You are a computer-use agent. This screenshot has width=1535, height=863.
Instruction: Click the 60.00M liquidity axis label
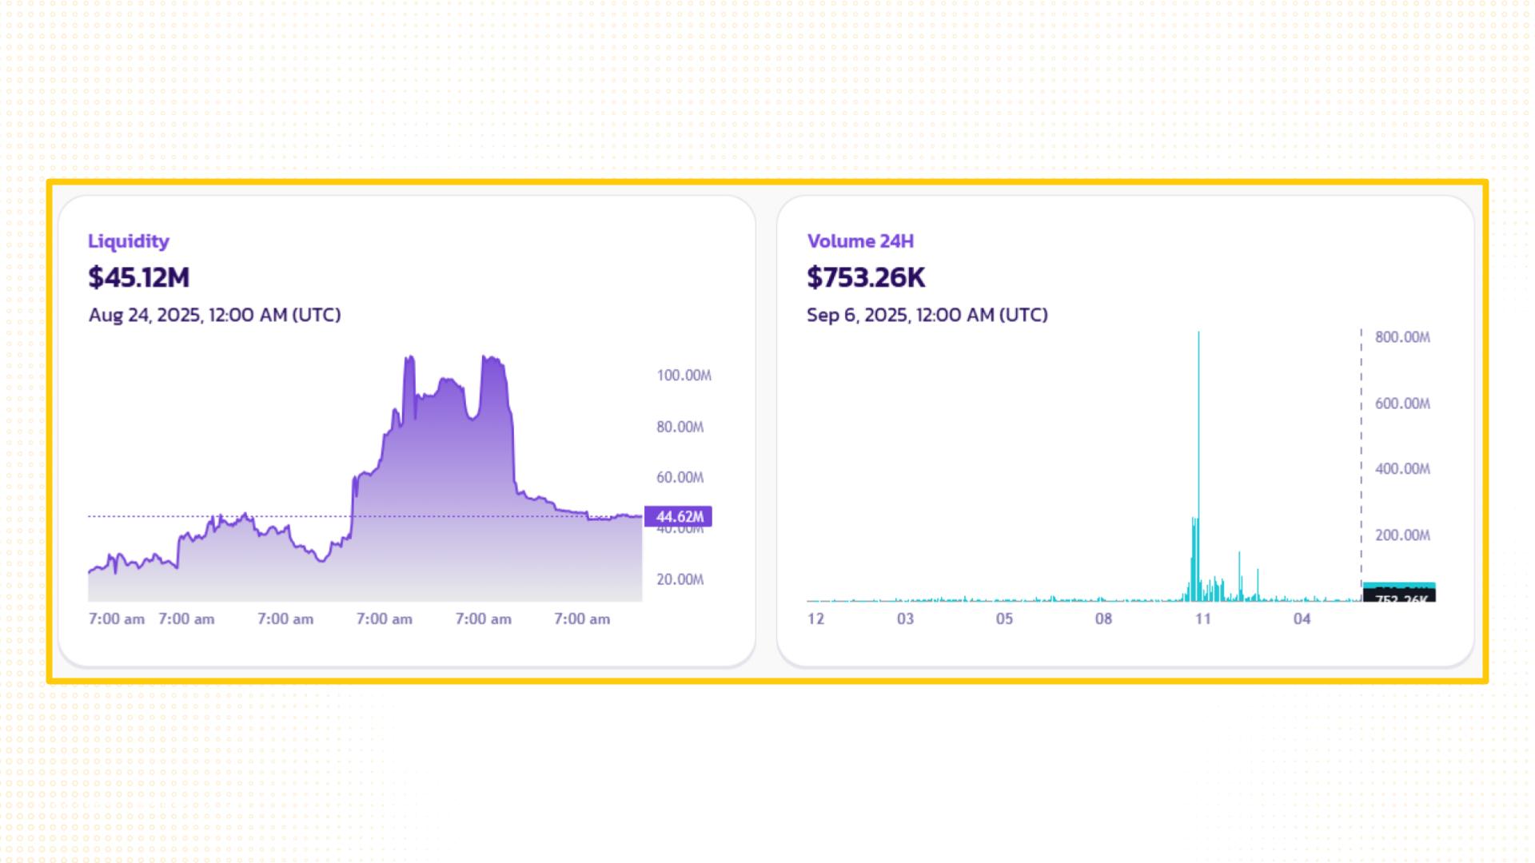(x=680, y=478)
